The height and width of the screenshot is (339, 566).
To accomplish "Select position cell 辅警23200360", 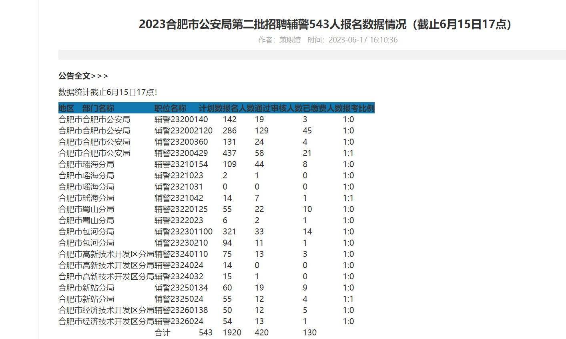I will pos(181,142).
